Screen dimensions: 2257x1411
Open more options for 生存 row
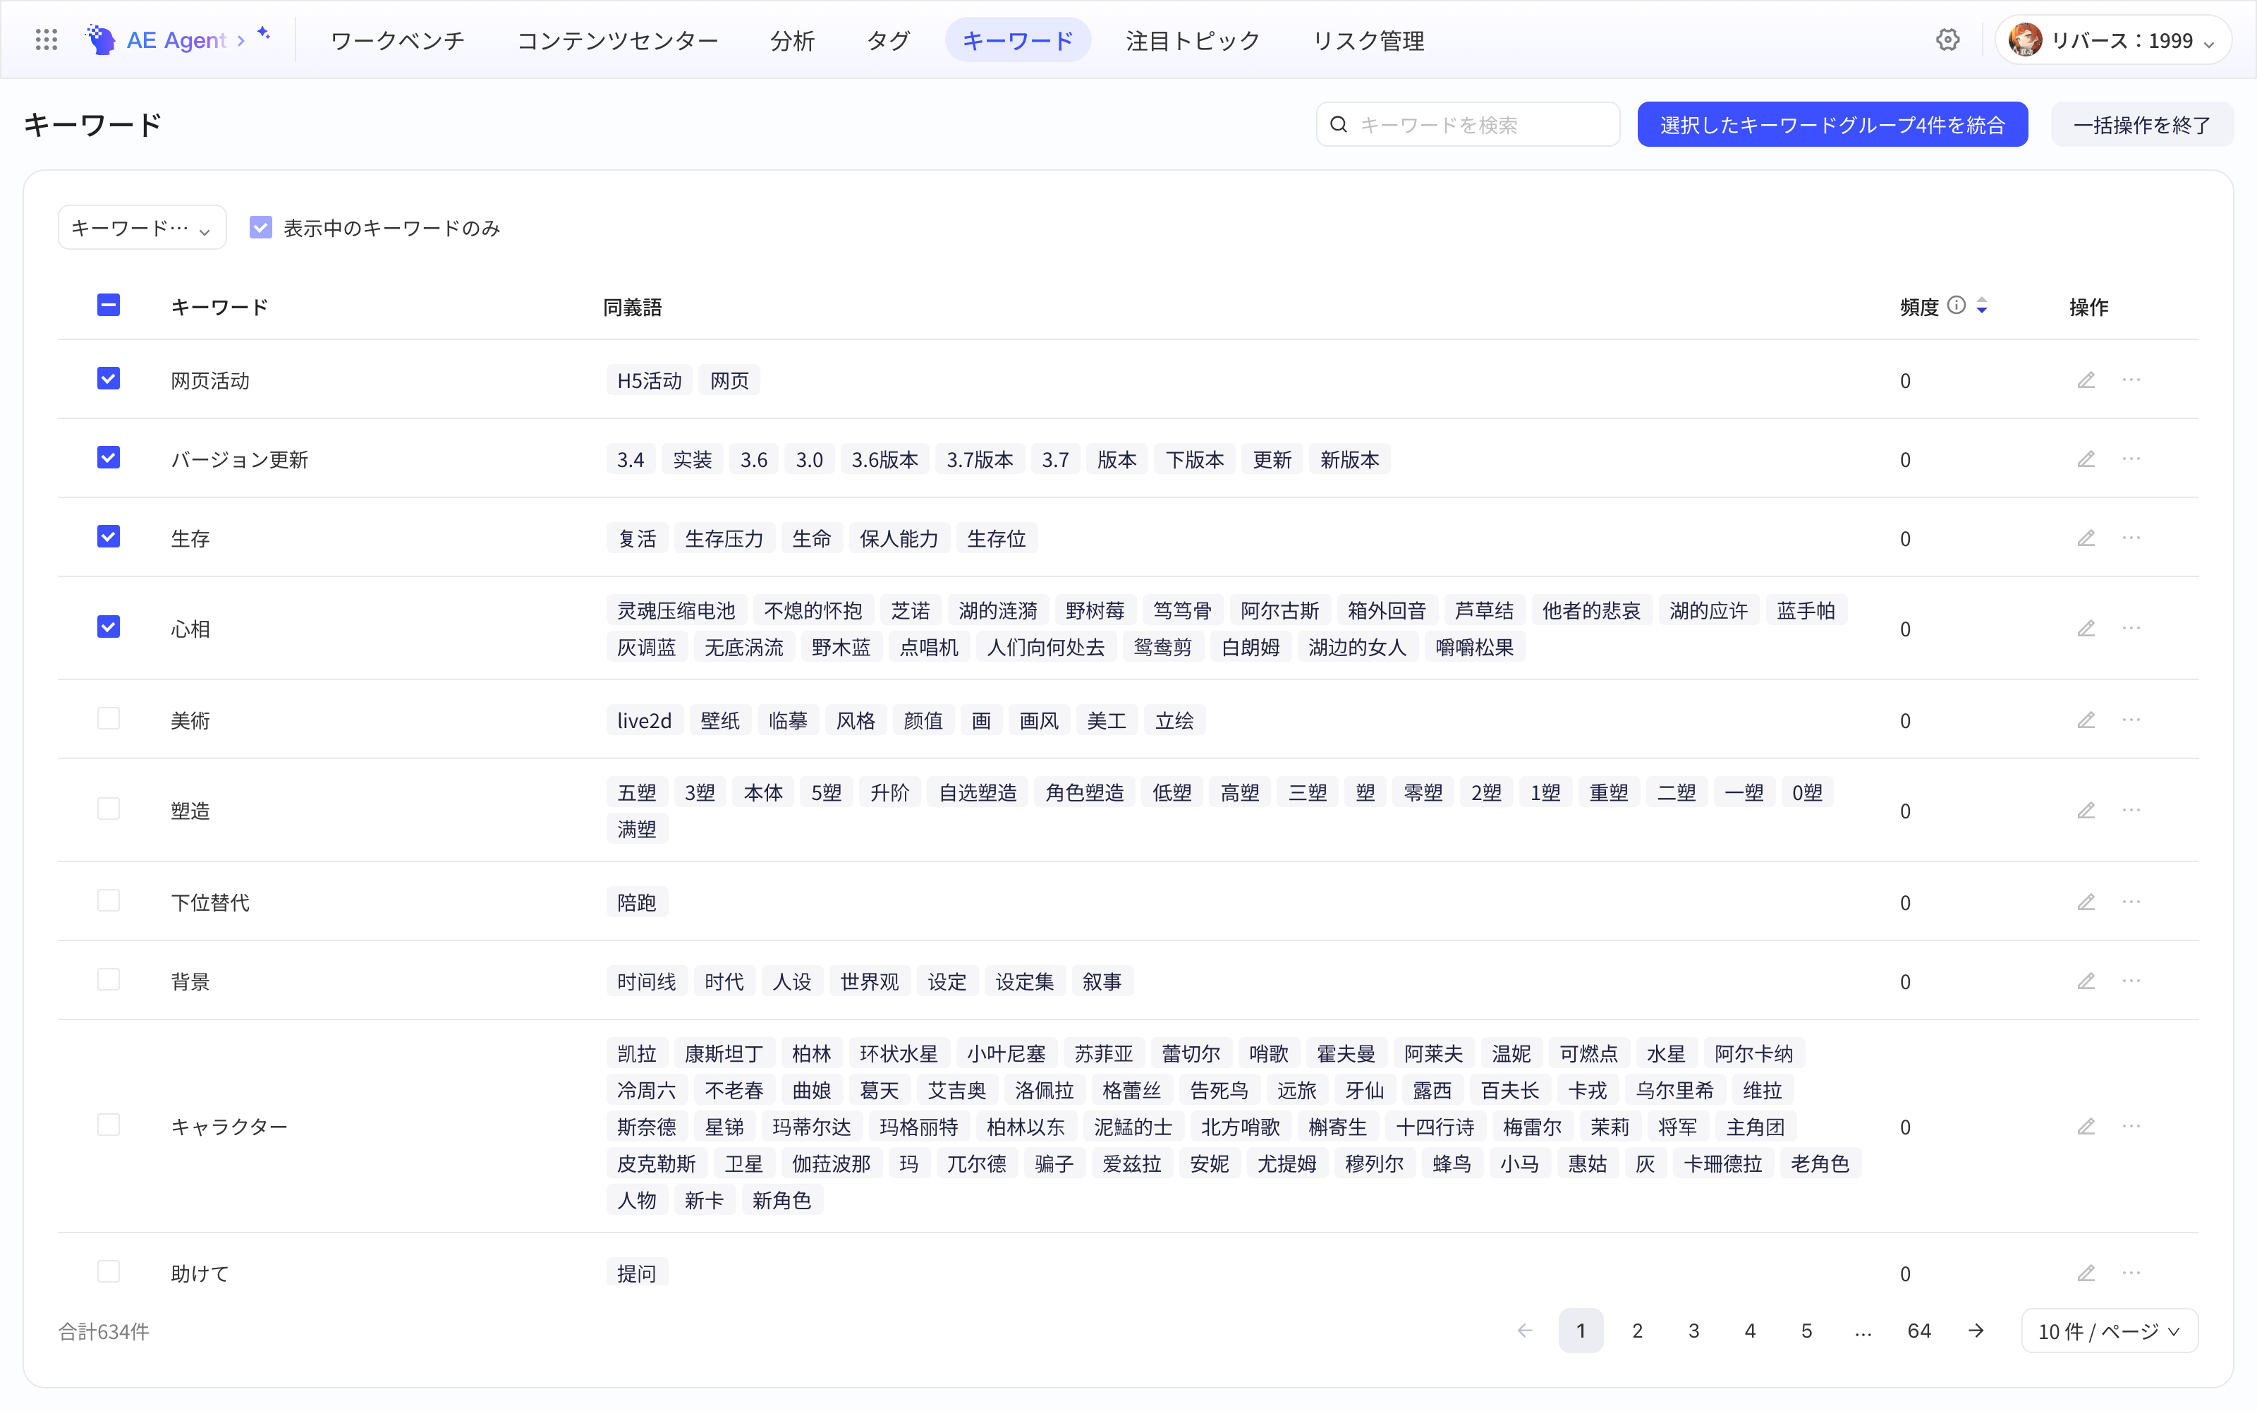2131,538
